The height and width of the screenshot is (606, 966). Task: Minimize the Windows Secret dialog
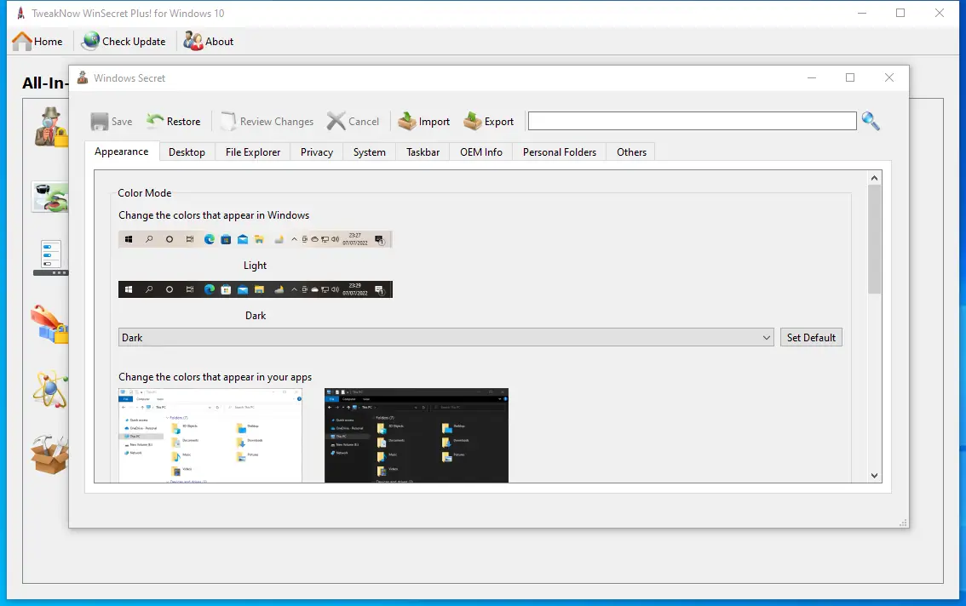(811, 77)
